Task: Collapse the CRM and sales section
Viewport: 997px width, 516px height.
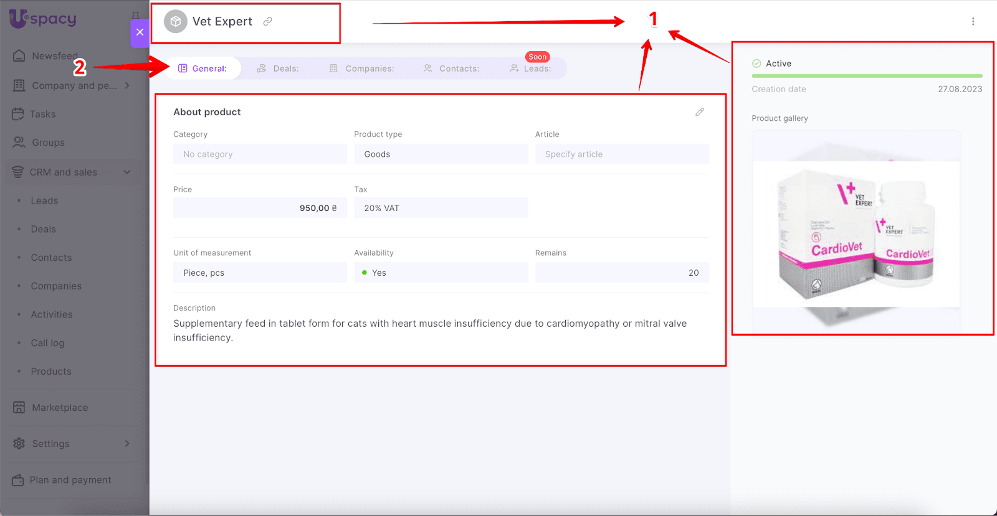Action: coord(127,172)
